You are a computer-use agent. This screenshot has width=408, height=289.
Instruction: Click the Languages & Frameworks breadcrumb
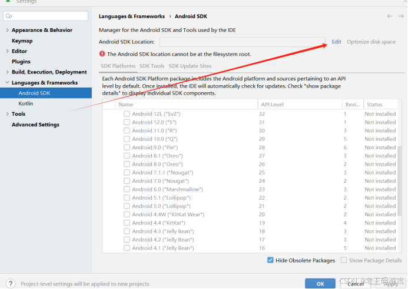(132, 16)
